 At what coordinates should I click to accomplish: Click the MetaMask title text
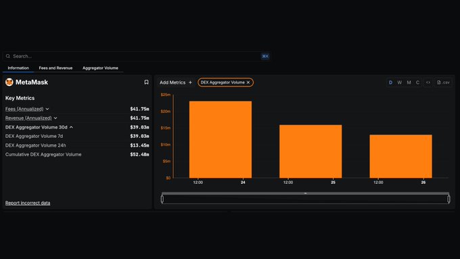click(32, 82)
